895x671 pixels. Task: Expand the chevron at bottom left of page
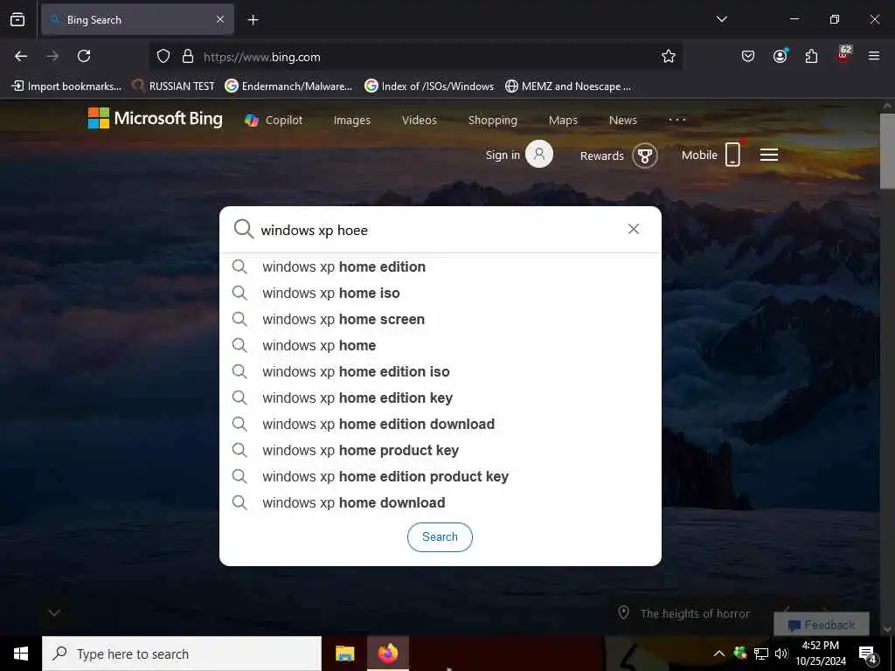pos(54,612)
